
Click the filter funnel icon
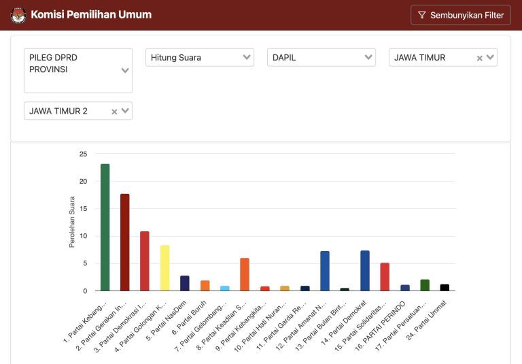[422, 15]
